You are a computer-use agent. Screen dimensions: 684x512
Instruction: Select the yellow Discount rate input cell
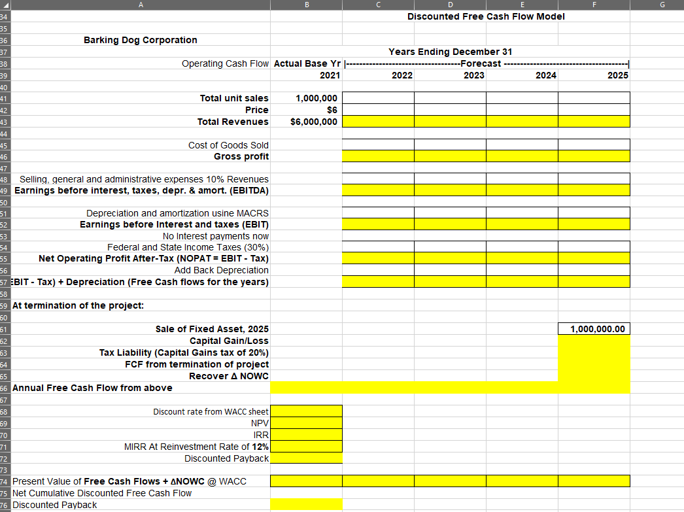306,411
